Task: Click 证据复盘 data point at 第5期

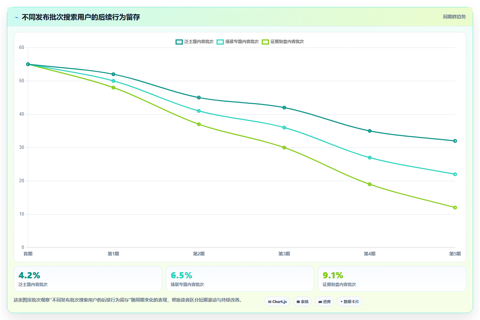Action: coord(455,208)
